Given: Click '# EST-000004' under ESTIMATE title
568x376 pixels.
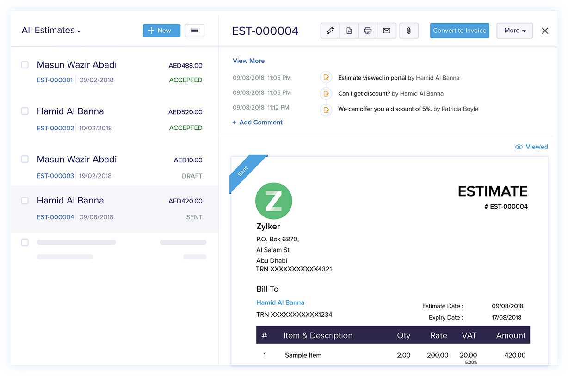Looking at the screenshot, I should coord(506,206).
